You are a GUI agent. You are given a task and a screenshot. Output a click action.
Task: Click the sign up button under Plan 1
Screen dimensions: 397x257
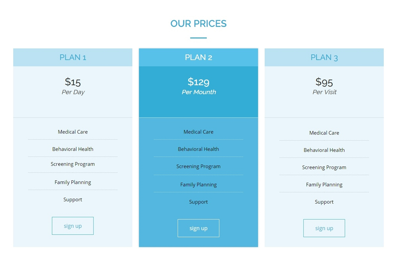click(x=73, y=226)
